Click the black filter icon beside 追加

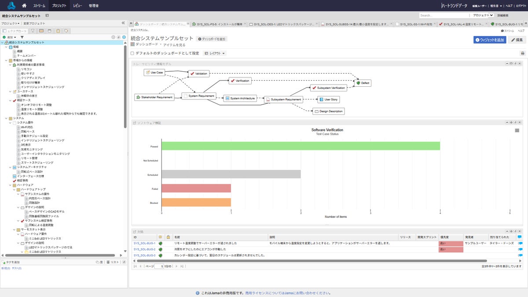22,37
